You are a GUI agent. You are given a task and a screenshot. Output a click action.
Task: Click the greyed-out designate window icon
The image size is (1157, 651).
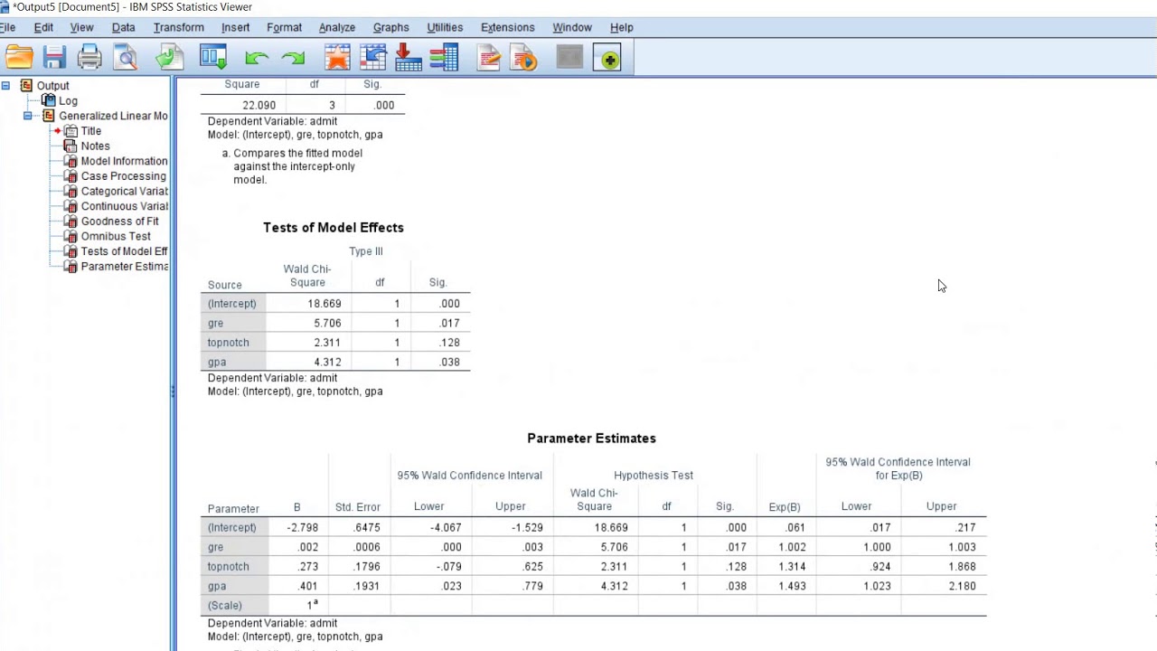click(x=569, y=59)
